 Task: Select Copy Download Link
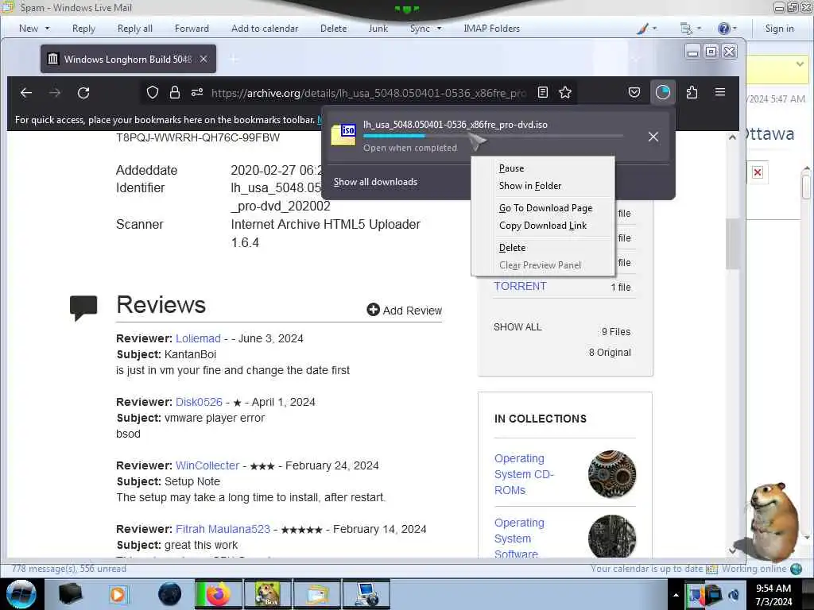coord(542,226)
